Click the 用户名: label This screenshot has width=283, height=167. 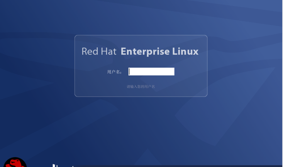114,72
